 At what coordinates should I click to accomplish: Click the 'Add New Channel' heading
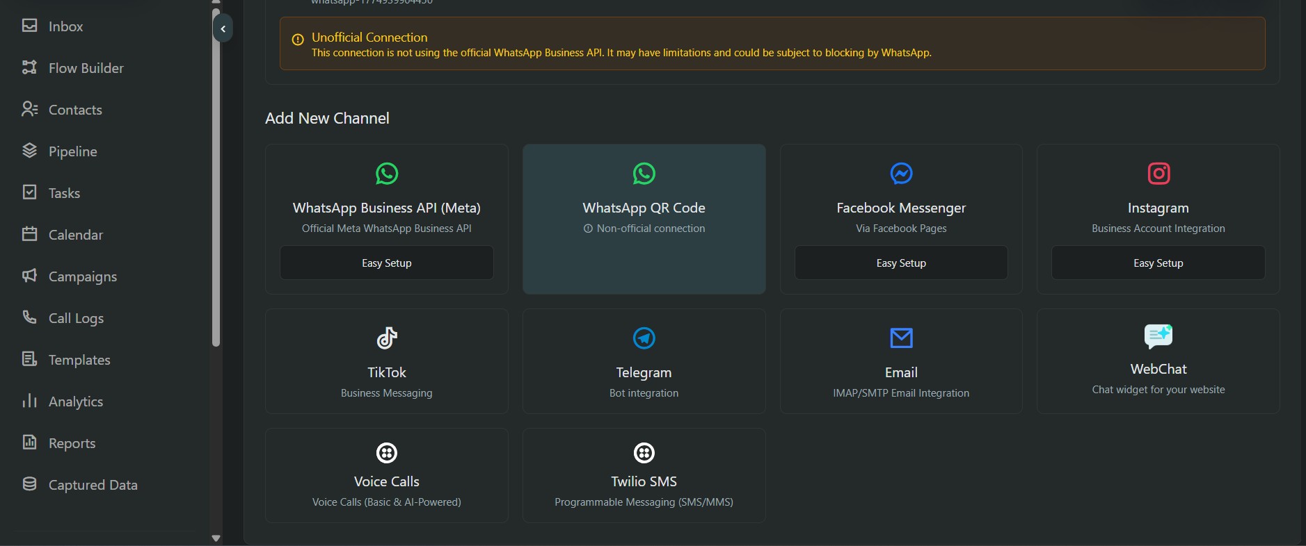[327, 118]
